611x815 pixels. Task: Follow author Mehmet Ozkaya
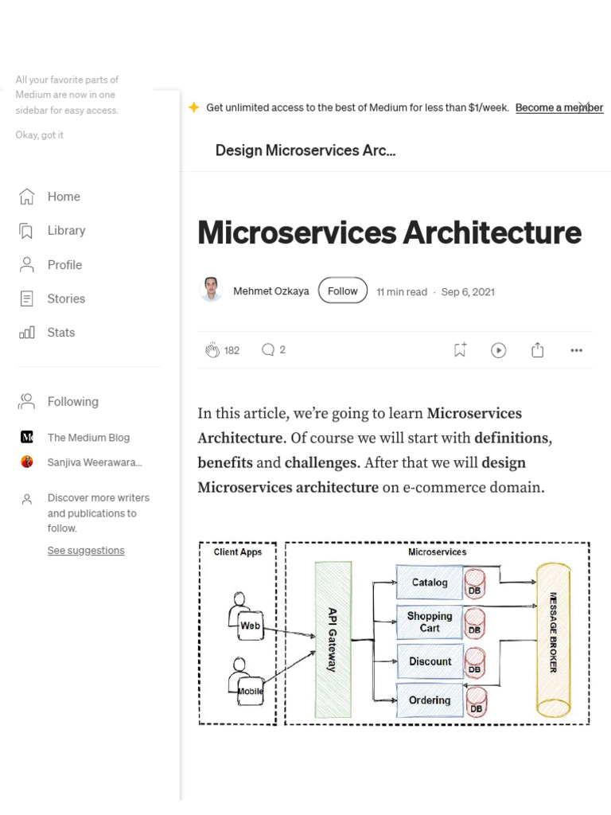(342, 291)
